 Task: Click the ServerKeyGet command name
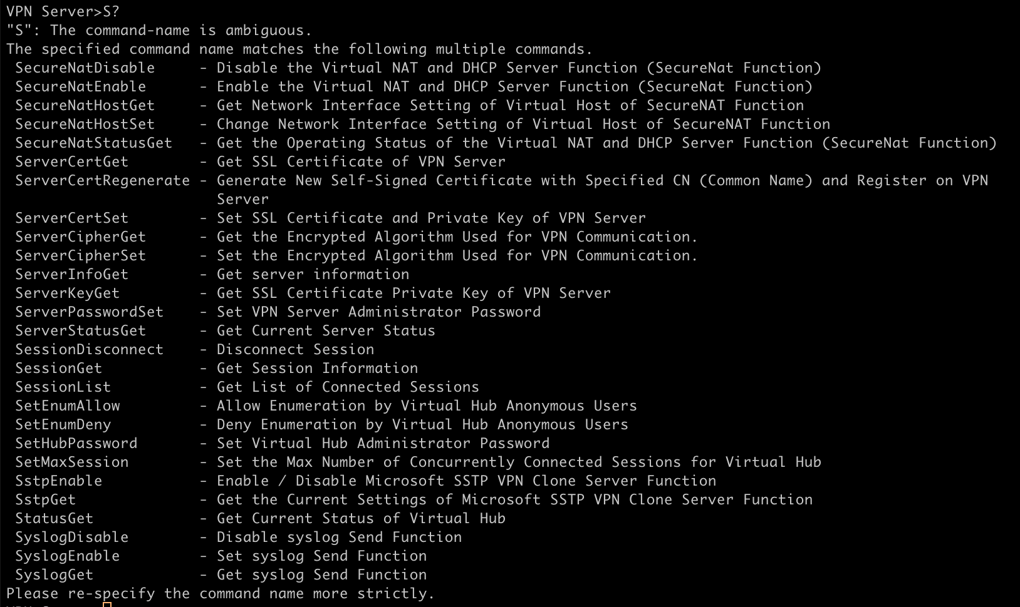pos(68,293)
